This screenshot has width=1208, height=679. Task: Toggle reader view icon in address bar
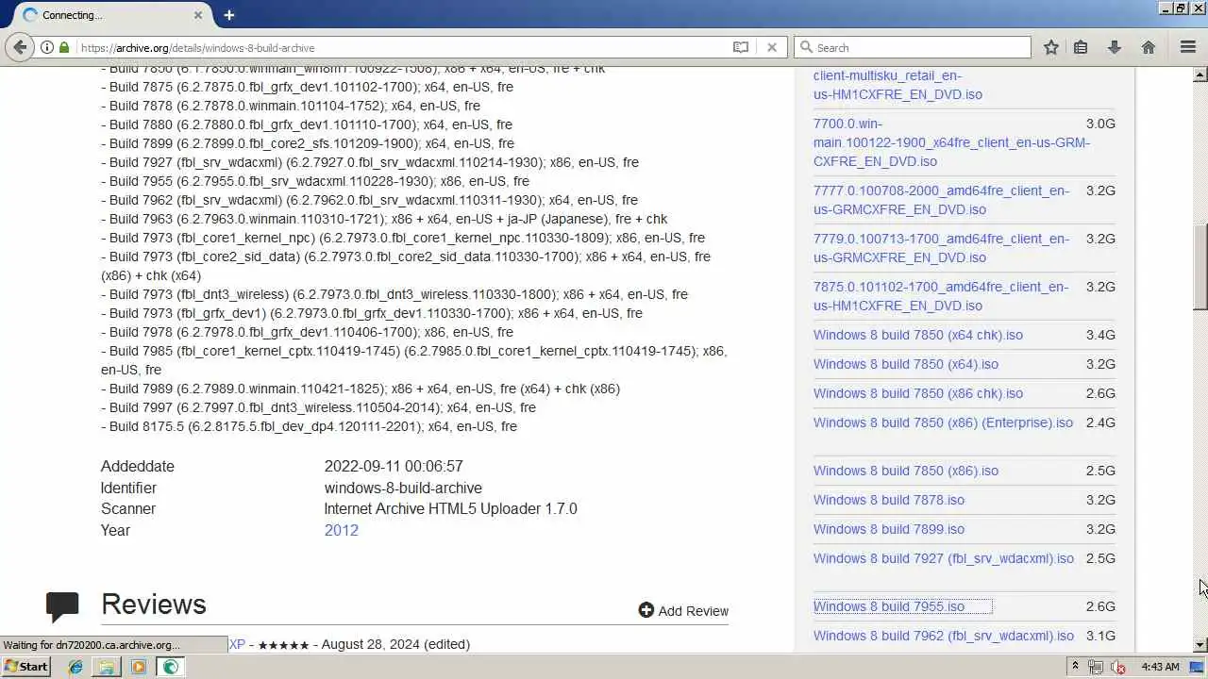tap(741, 47)
